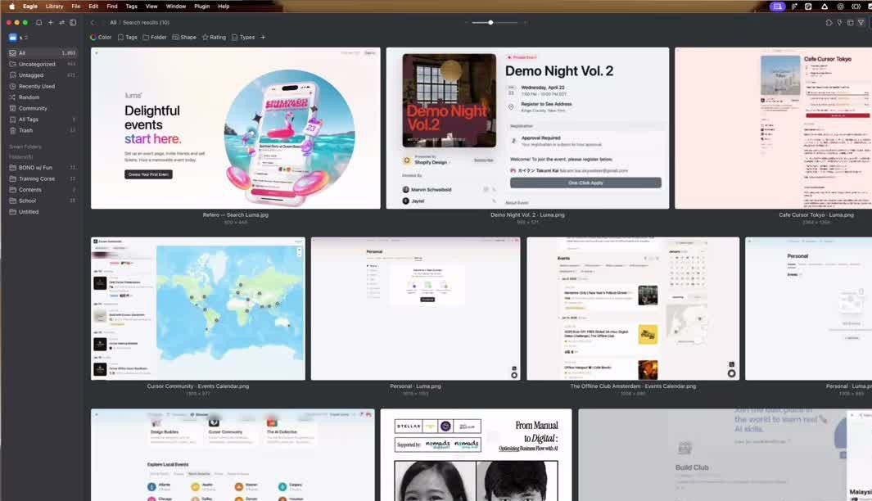Add another filter with the plus icon

click(263, 38)
